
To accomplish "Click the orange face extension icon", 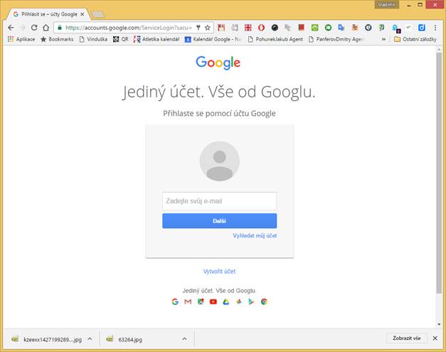I will (x=355, y=28).
